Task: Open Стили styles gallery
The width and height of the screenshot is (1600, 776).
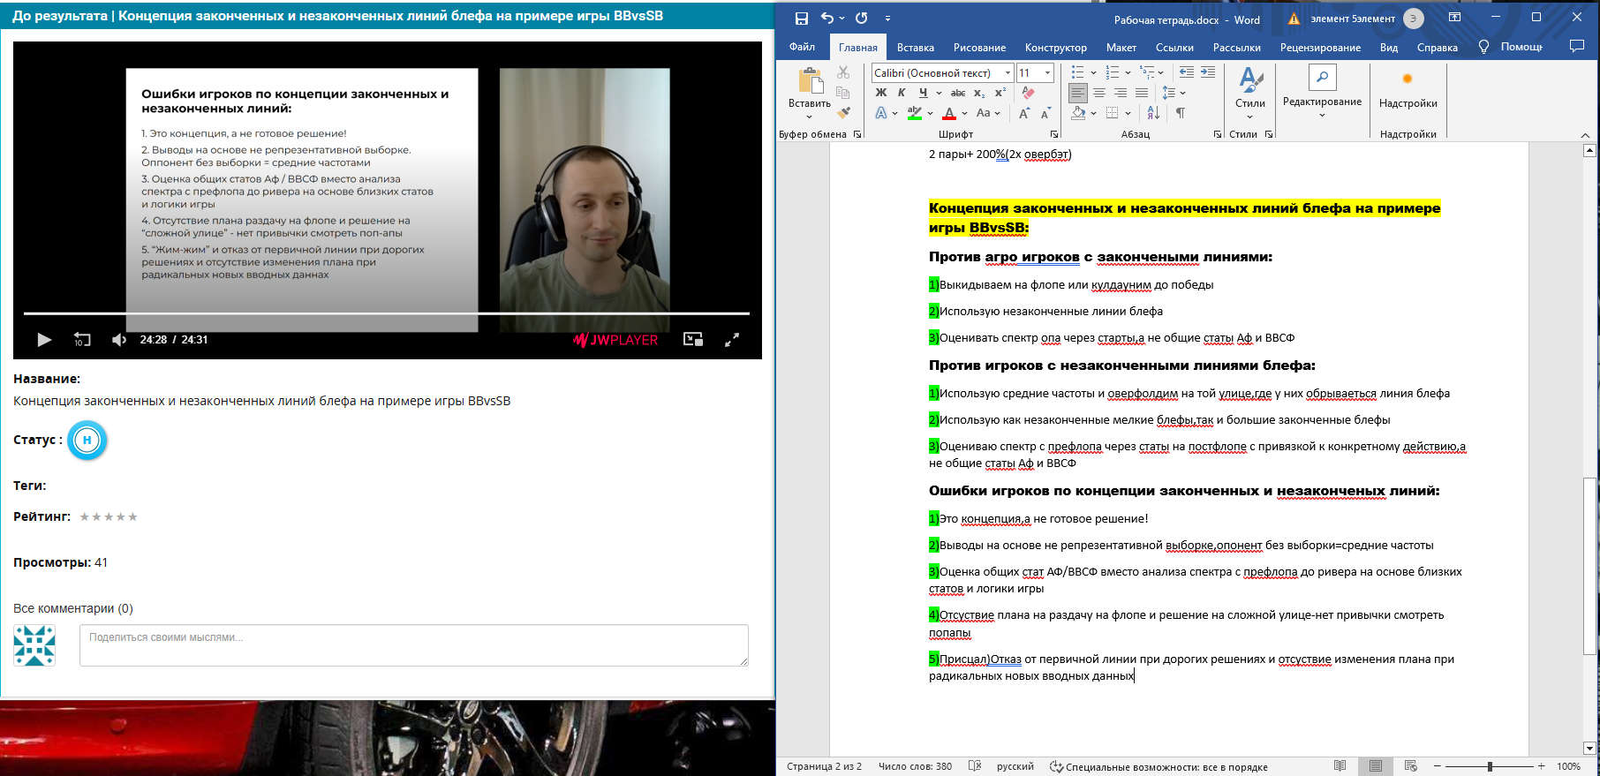Action: coord(1250,93)
